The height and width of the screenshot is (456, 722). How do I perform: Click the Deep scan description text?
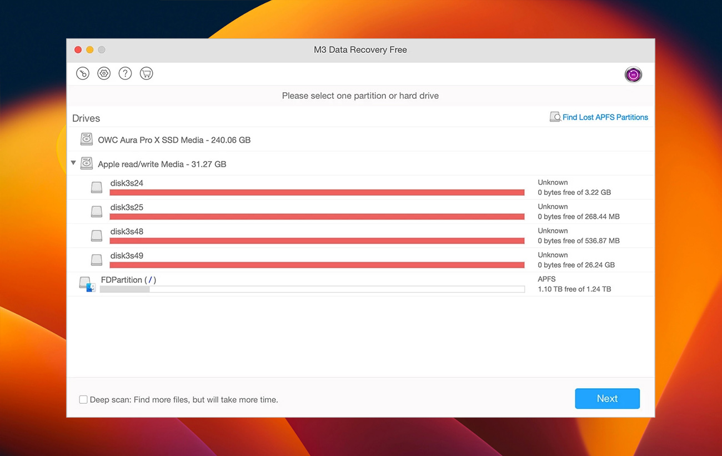pos(184,399)
